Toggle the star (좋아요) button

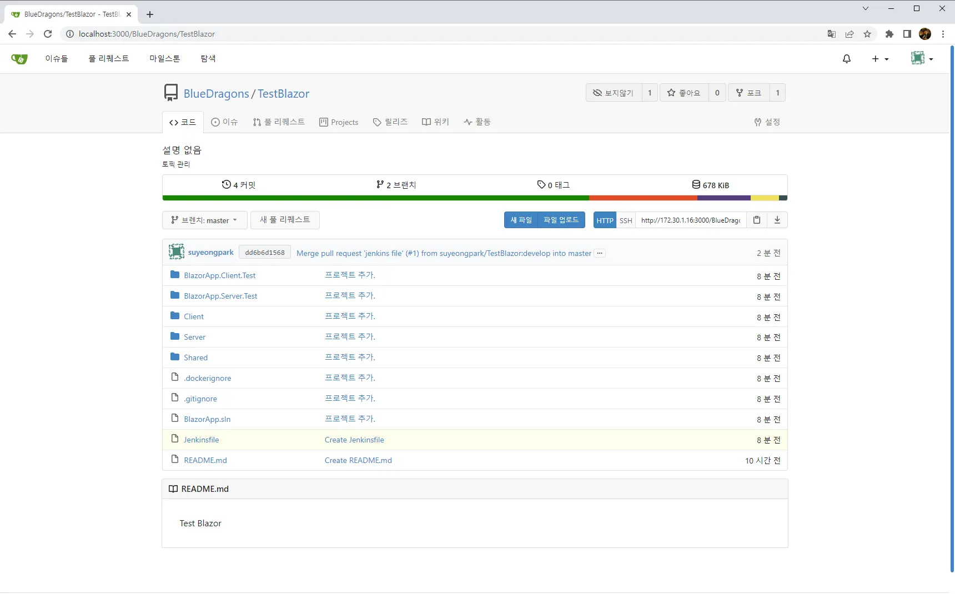tap(683, 93)
